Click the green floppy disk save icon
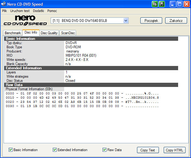191x158 pixels. [x=162, y=4]
